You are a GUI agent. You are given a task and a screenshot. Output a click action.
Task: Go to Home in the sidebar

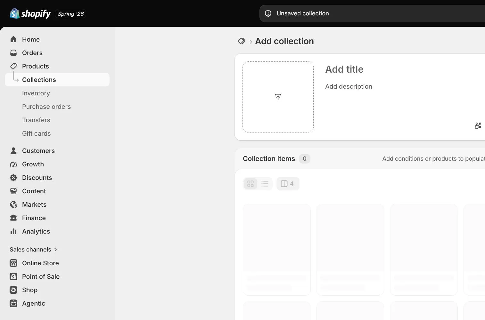[x=31, y=39]
